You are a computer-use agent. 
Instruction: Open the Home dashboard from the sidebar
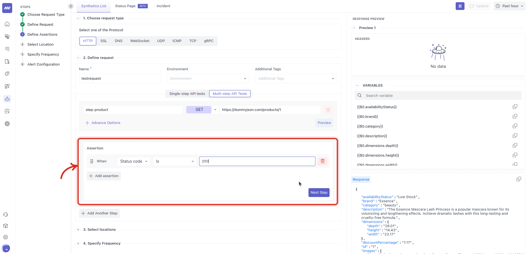pyautogui.click(x=7, y=24)
